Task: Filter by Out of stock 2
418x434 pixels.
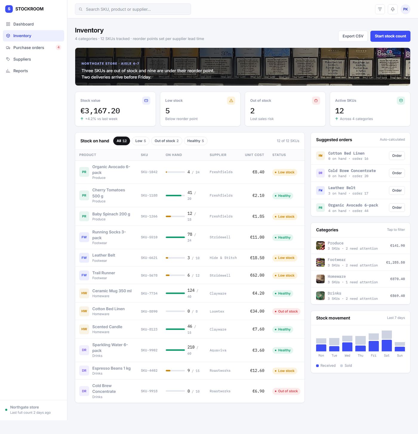Action: 167,141
